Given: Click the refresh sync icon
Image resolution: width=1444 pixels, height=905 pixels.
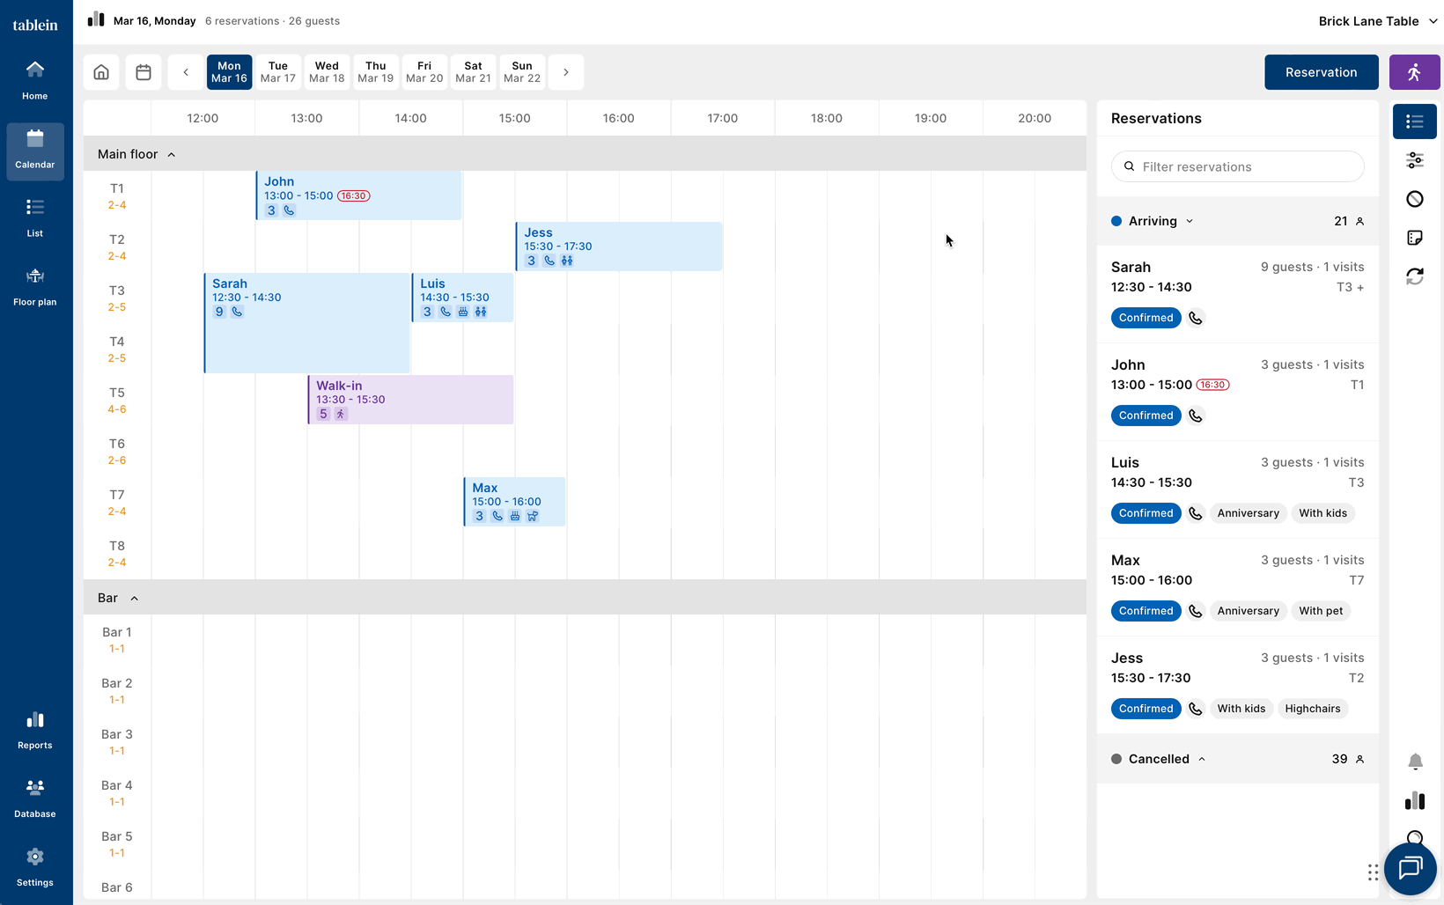Looking at the screenshot, I should click(x=1414, y=276).
